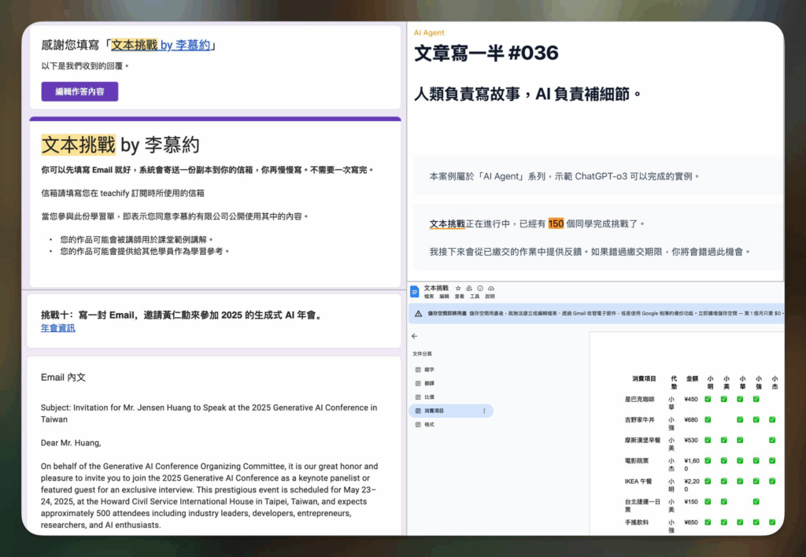Open the three-dot options for 消費項目 tab
This screenshot has width=806, height=557.
[x=483, y=411]
